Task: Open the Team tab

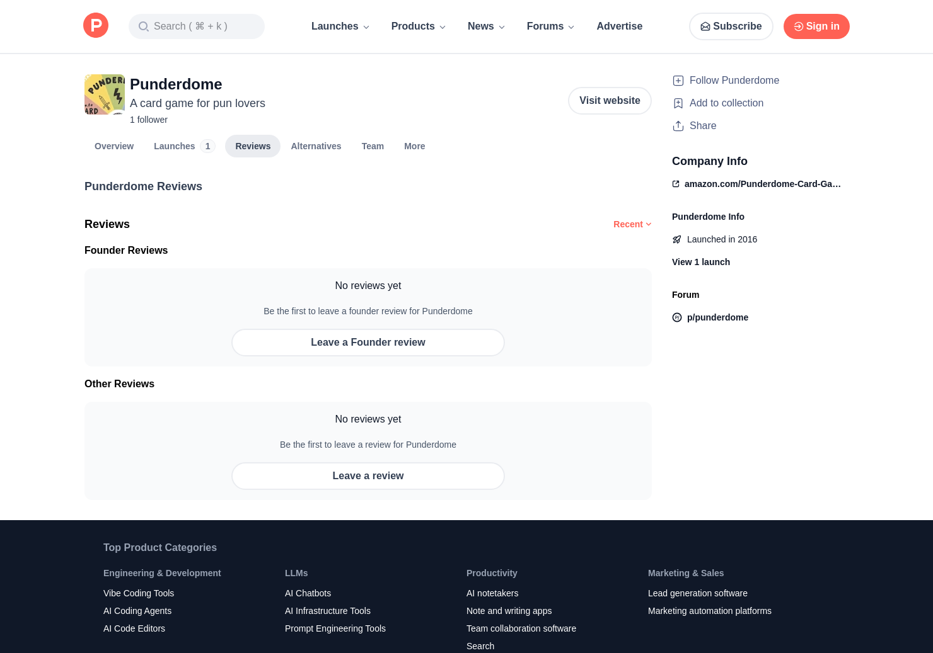Action: pos(373,146)
